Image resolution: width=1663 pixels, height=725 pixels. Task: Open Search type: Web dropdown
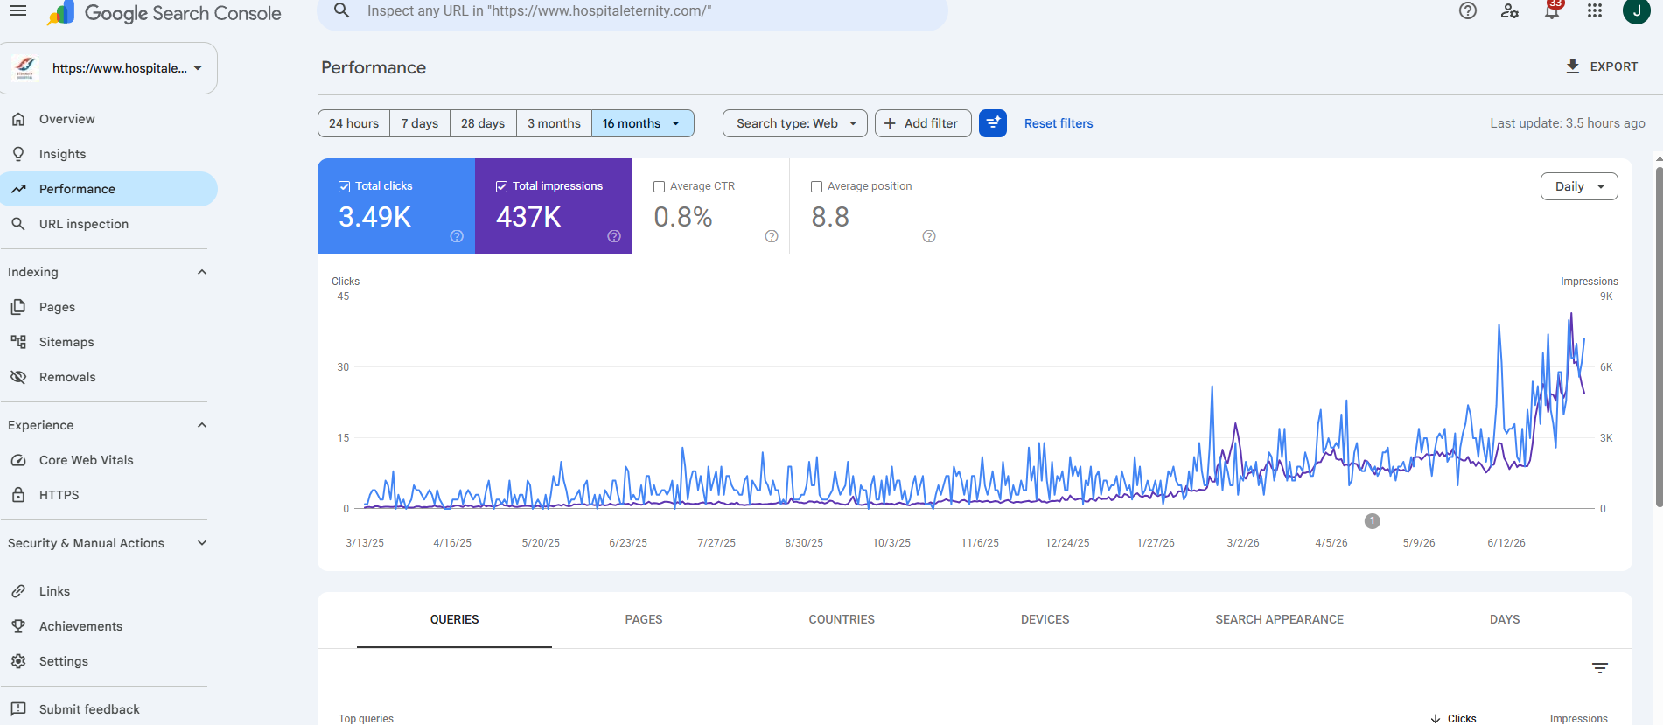(794, 123)
